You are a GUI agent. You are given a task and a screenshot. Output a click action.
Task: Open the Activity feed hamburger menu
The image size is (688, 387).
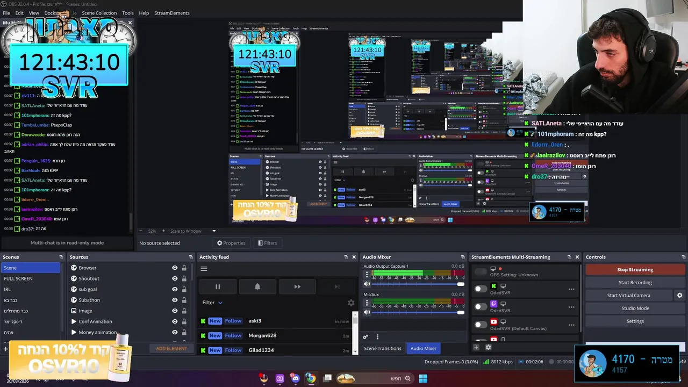[204, 269]
